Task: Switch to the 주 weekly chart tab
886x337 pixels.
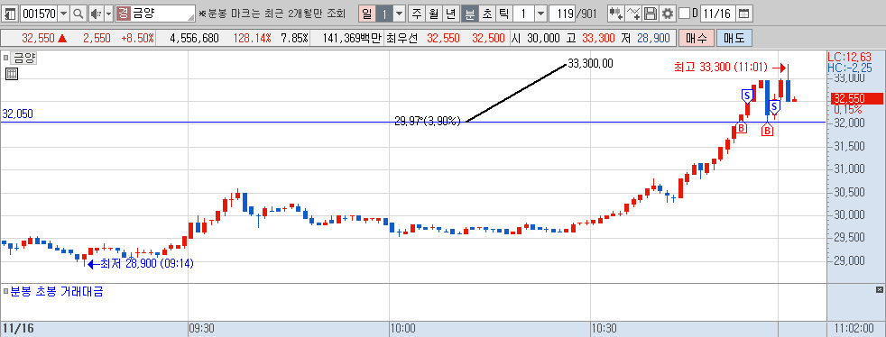Action: tap(417, 14)
